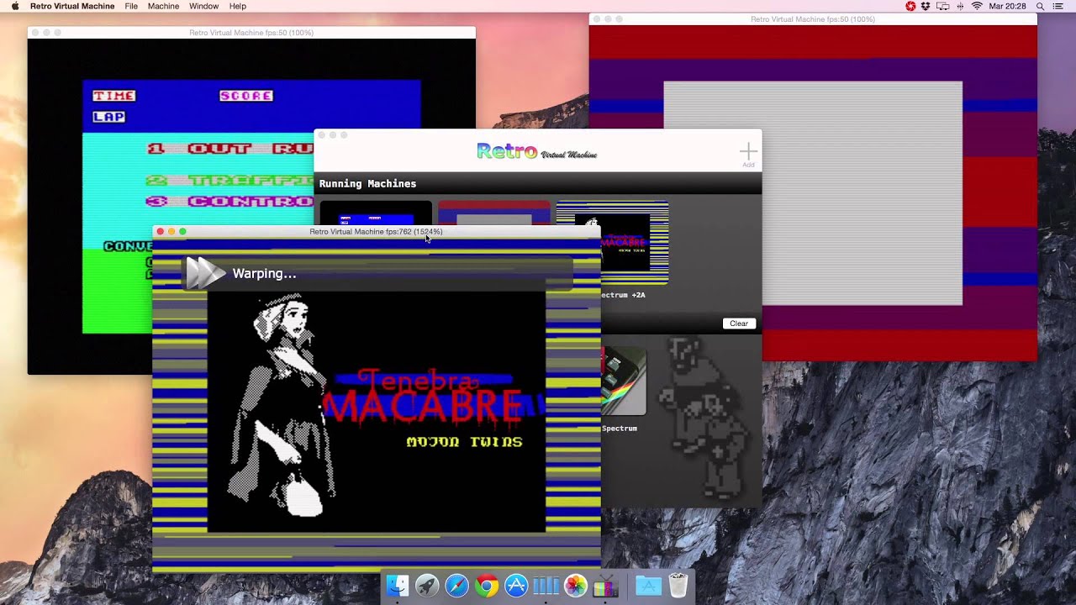Open Finder from the Dock
Screen dimensions: 1076x605
coord(397,586)
